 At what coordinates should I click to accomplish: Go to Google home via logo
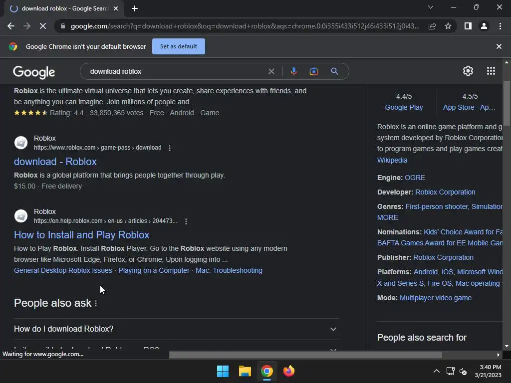point(34,72)
